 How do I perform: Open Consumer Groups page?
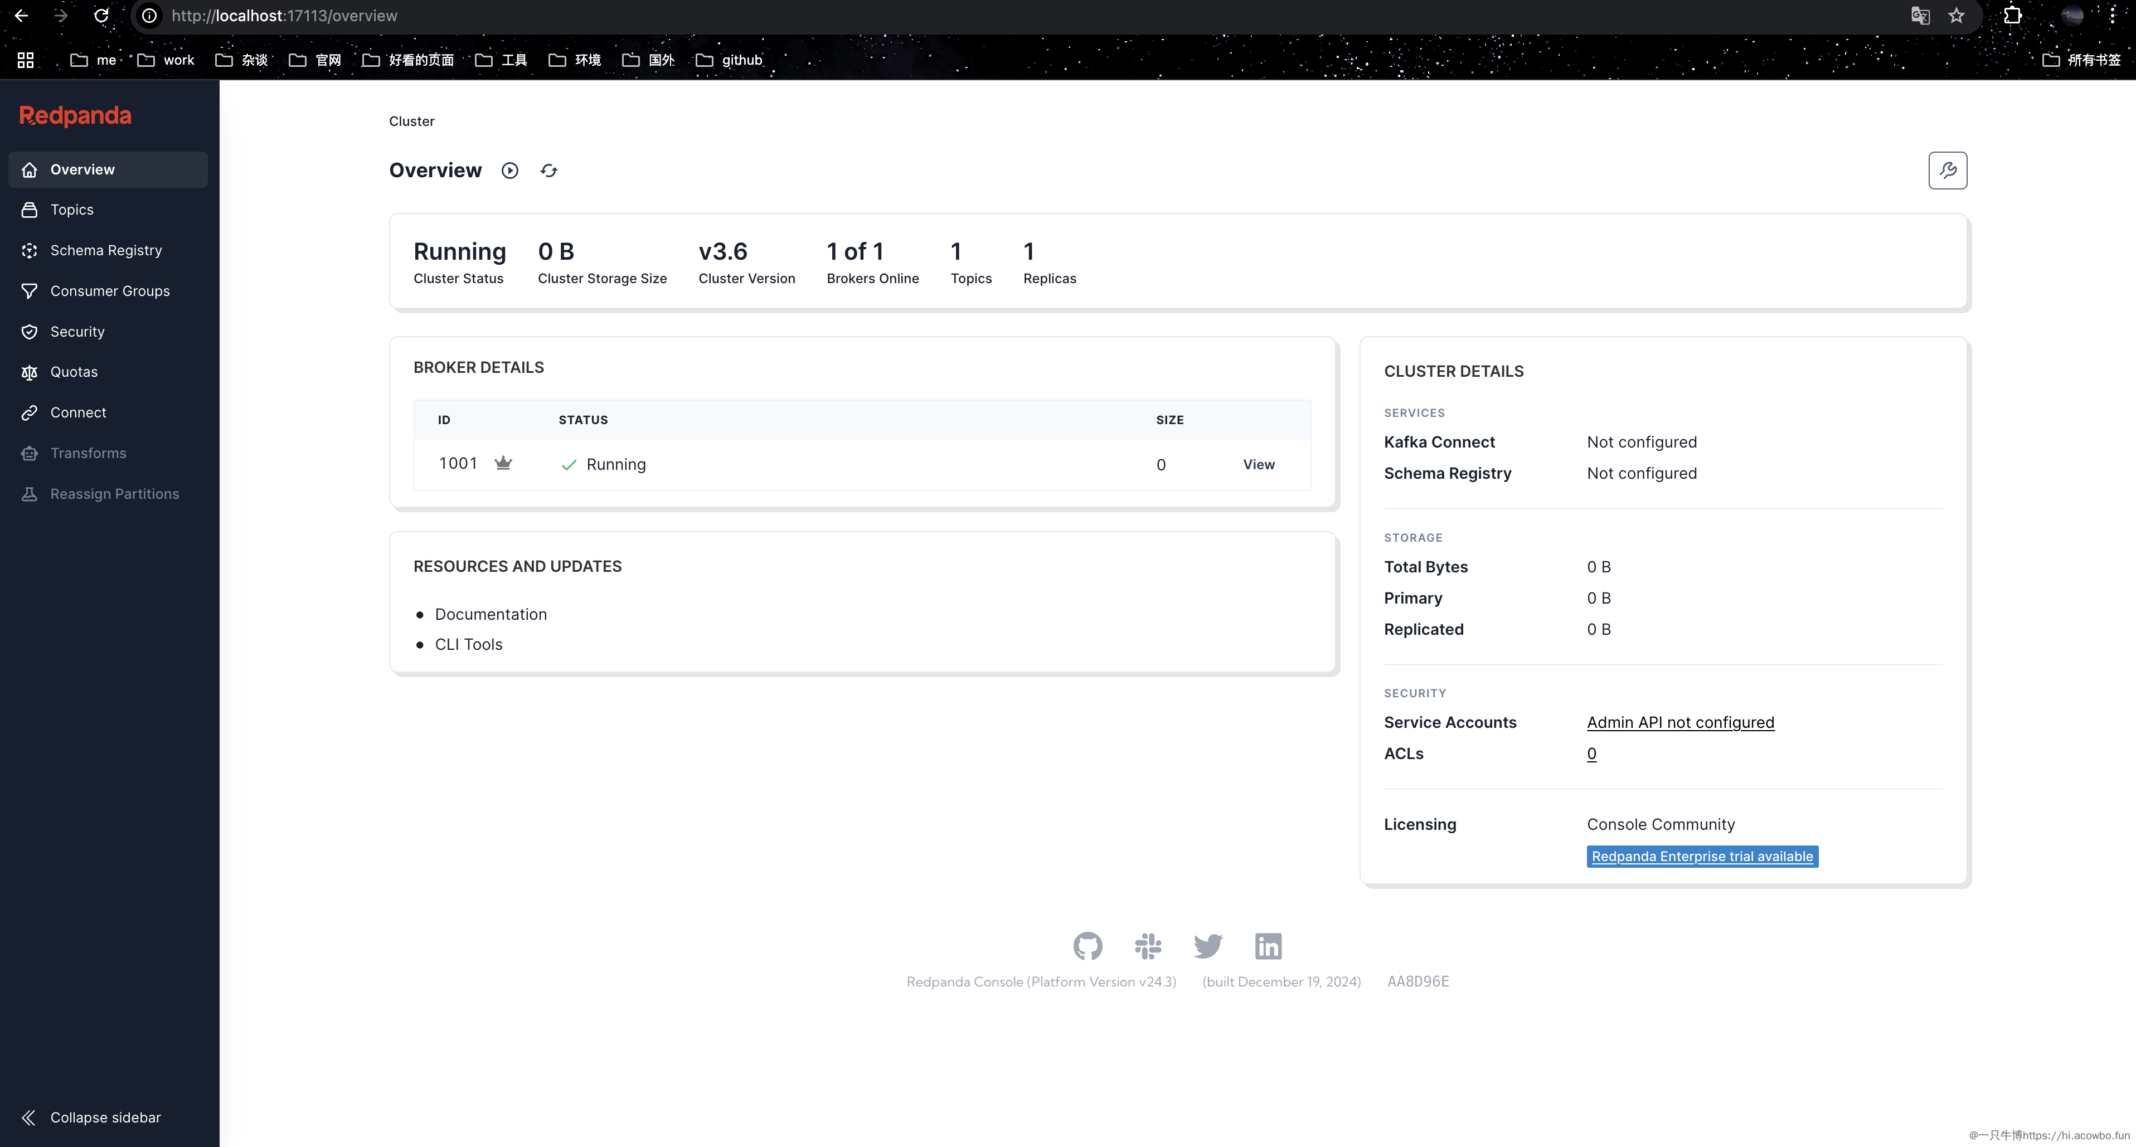(x=108, y=291)
